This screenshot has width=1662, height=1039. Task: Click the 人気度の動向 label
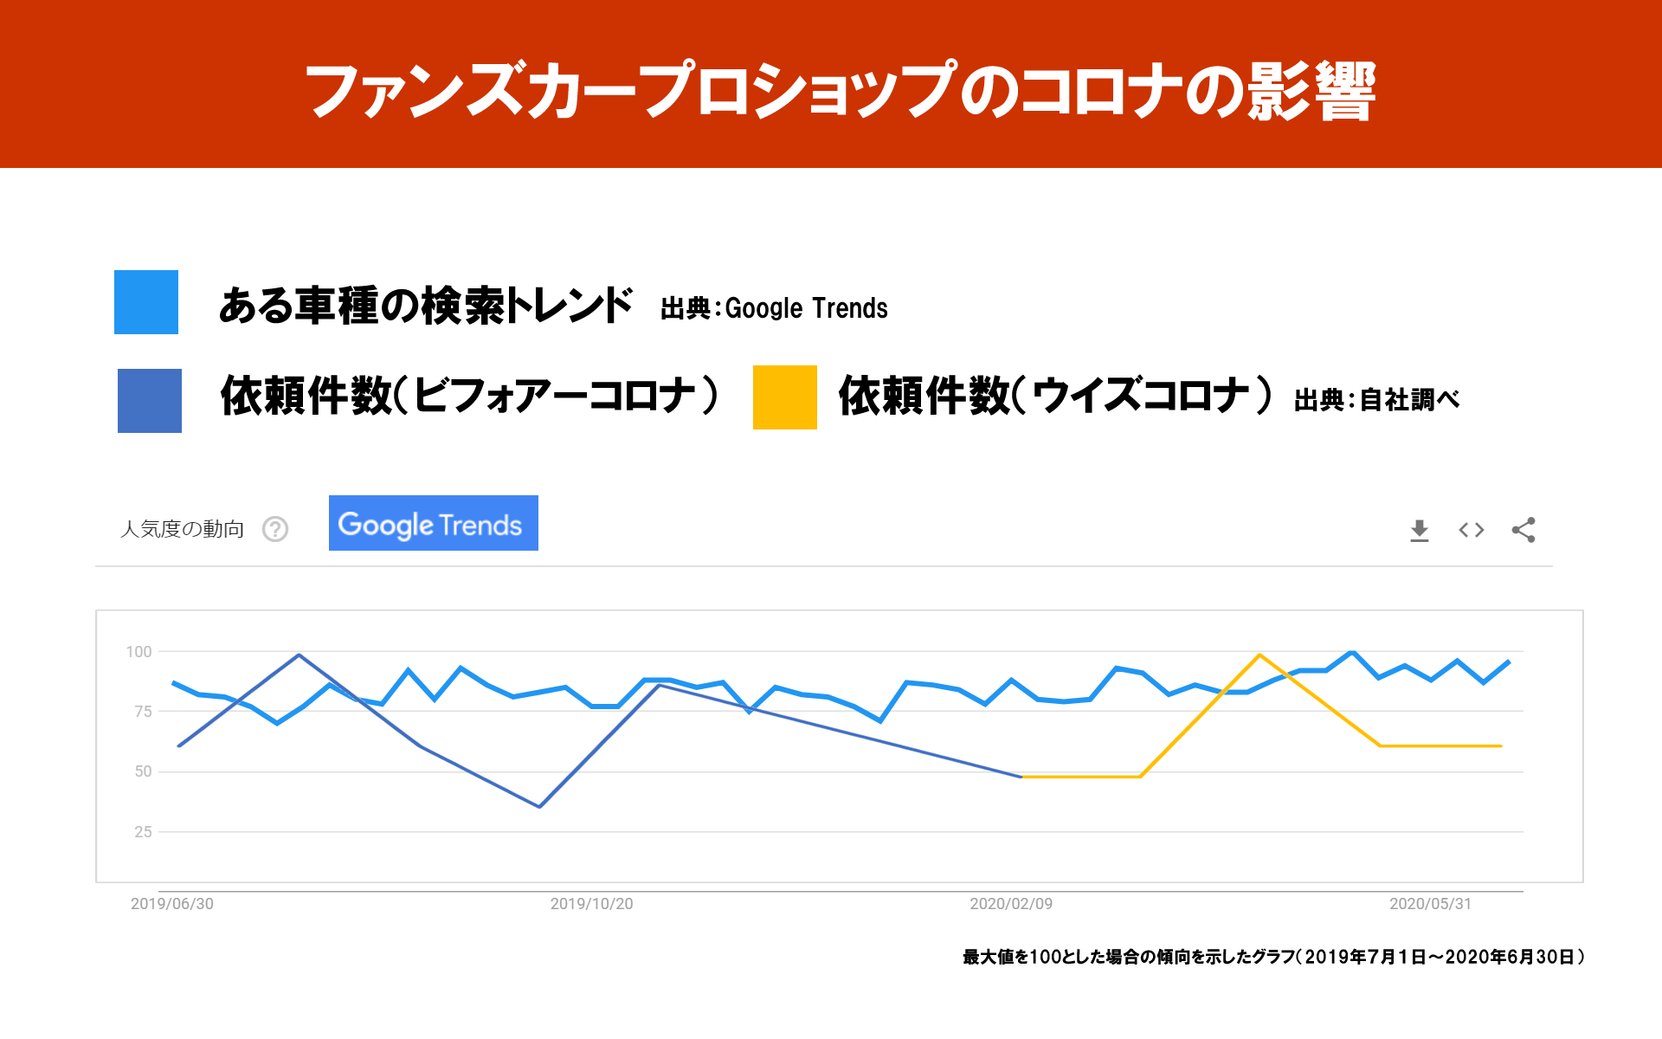pyautogui.click(x=182, y=529)
